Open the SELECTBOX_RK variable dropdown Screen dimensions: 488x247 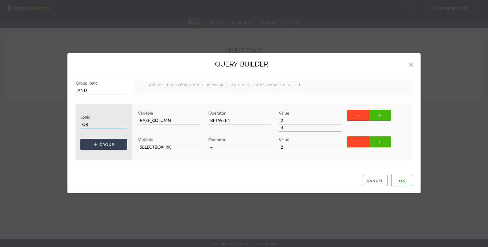pyautogui.click(x=169, y=147)
